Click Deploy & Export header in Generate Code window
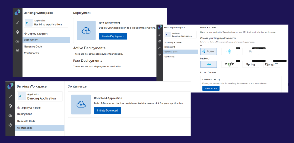 coord(173,43)
